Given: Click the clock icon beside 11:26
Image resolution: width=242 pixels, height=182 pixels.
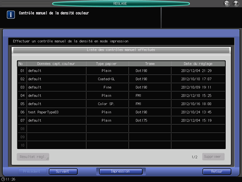Looking at the screenshot, I should [x=3, y=179].
